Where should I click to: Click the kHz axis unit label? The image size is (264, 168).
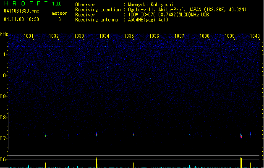coord(4,34)
